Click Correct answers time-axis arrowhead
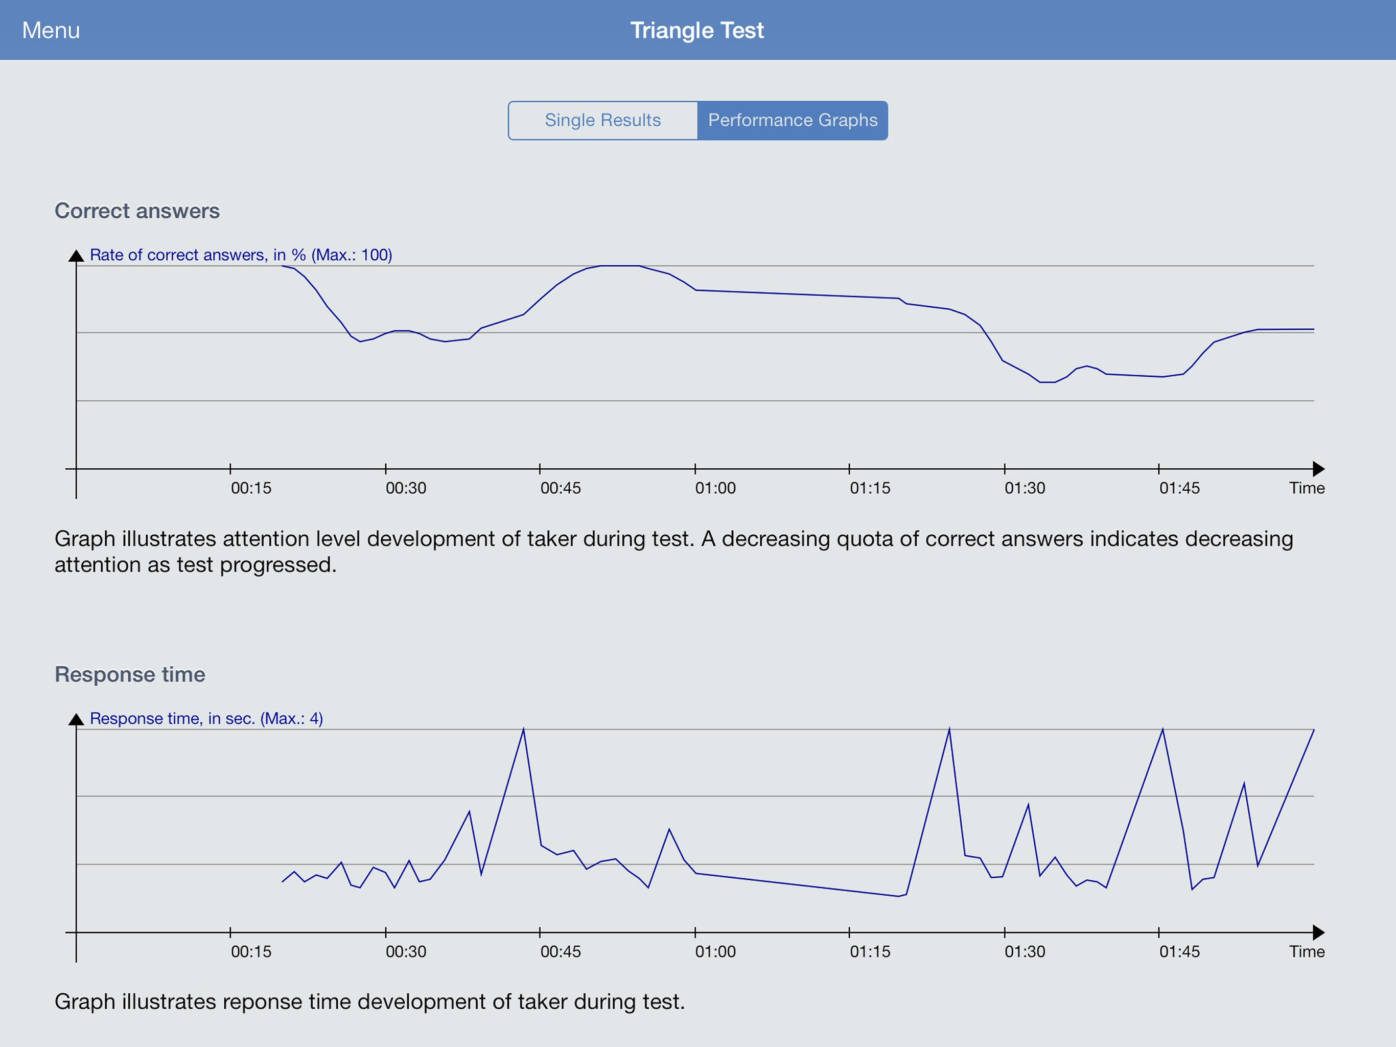The width and height of the screenshot is (1396, 1047). click(1318, 469)
